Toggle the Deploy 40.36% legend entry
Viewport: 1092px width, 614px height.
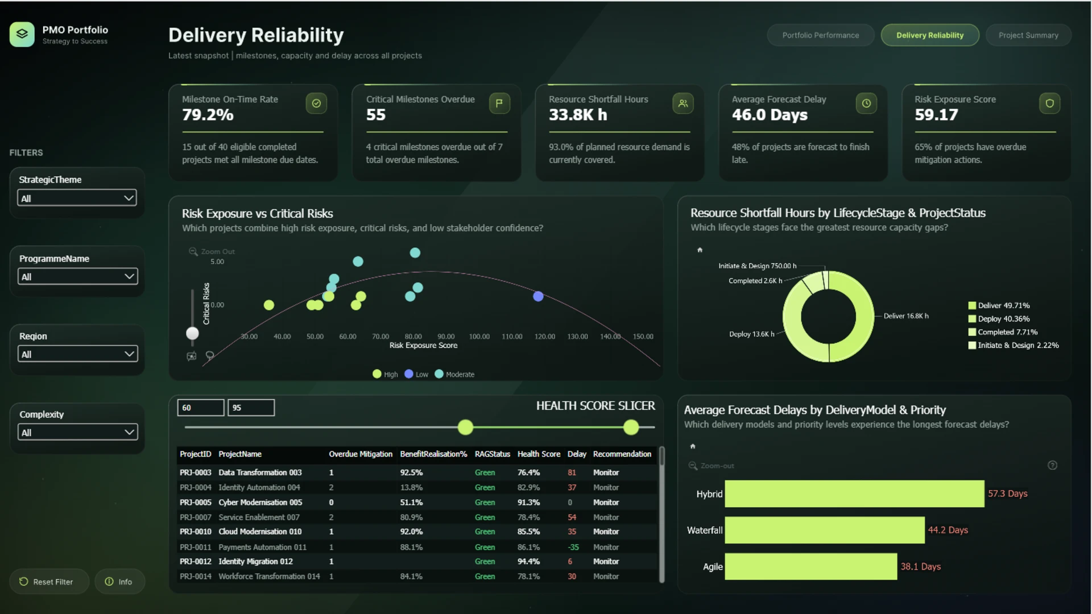coord(999,319)
